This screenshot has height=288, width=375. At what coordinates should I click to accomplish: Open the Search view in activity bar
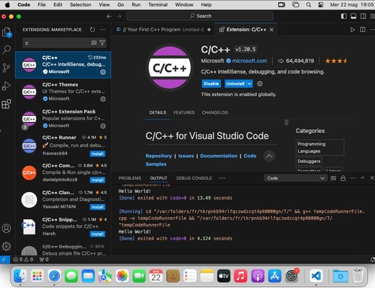[7, 50]
